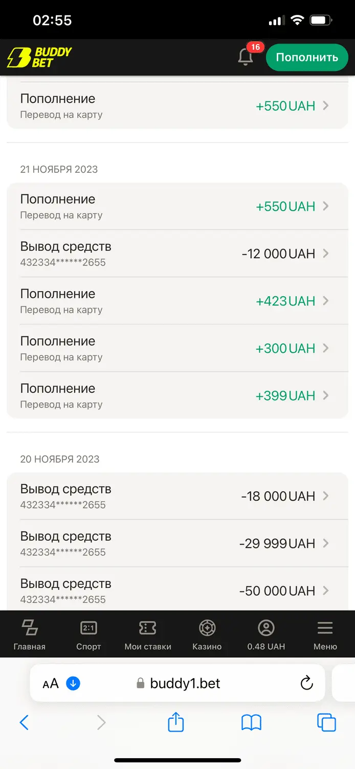This screenshot has width=355, height=769.
Task: Open the Спорт section icon
Action: (x=88, y=628)
